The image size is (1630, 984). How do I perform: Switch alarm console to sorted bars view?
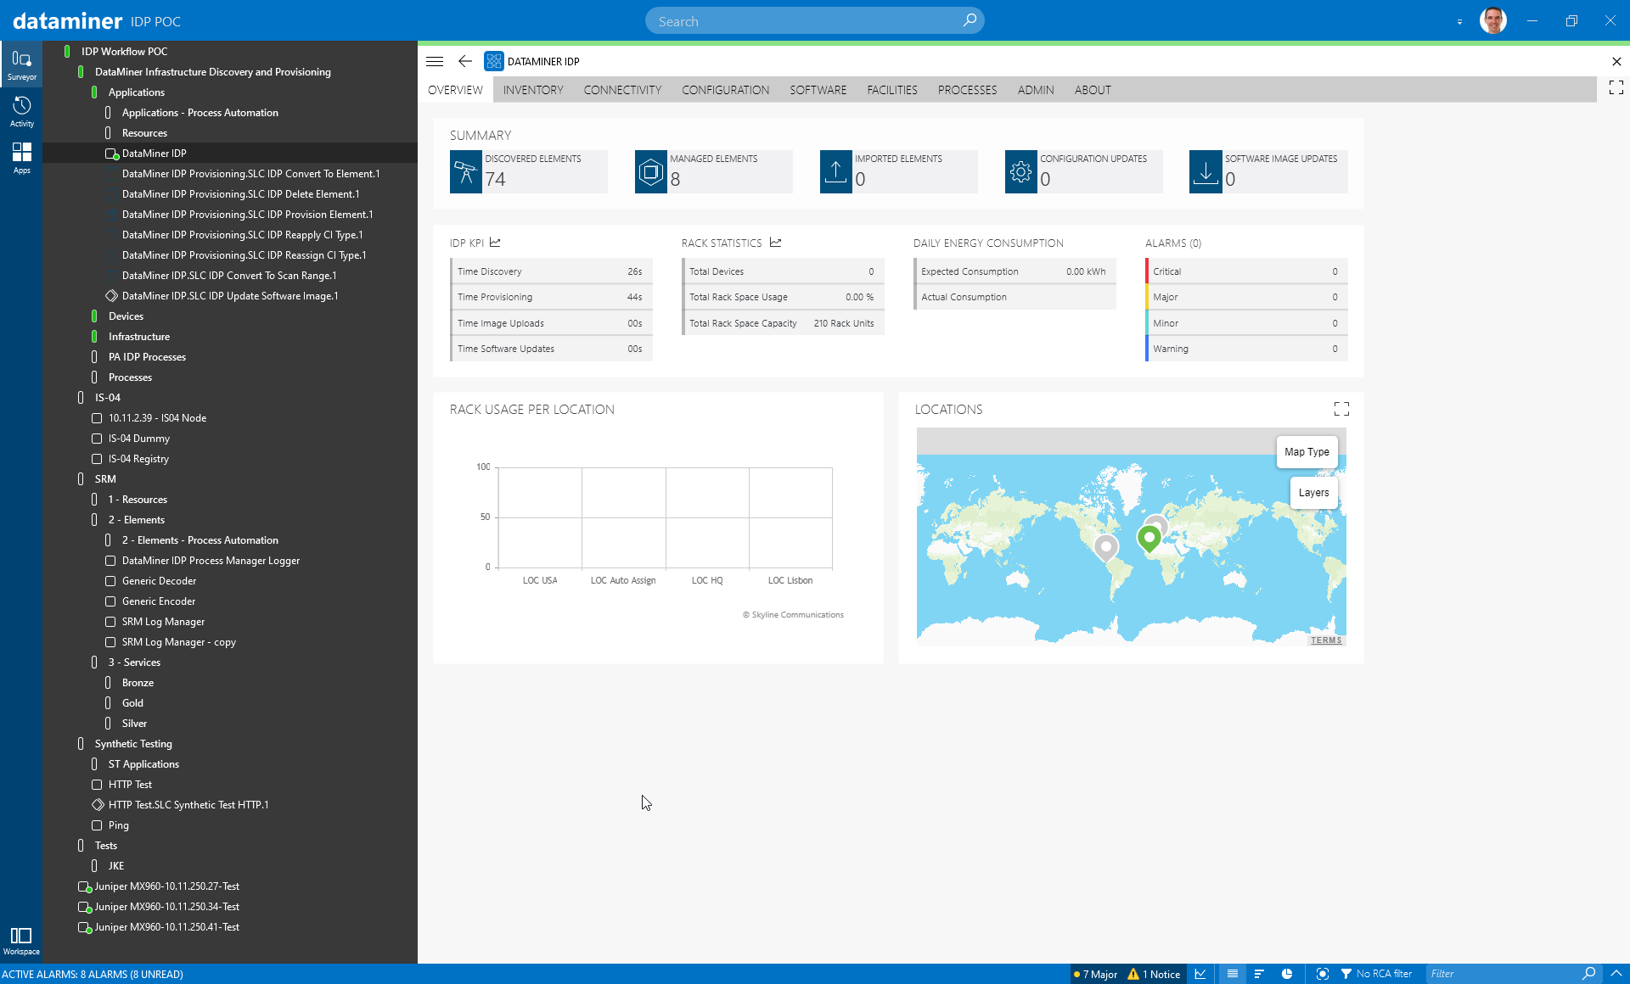(1259, 974)
